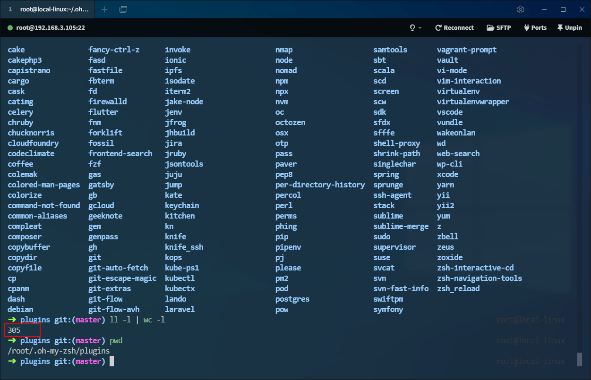This screenshot has height=380, width=591.
Task: Click the 305 output line
Action: pos(14,330)
